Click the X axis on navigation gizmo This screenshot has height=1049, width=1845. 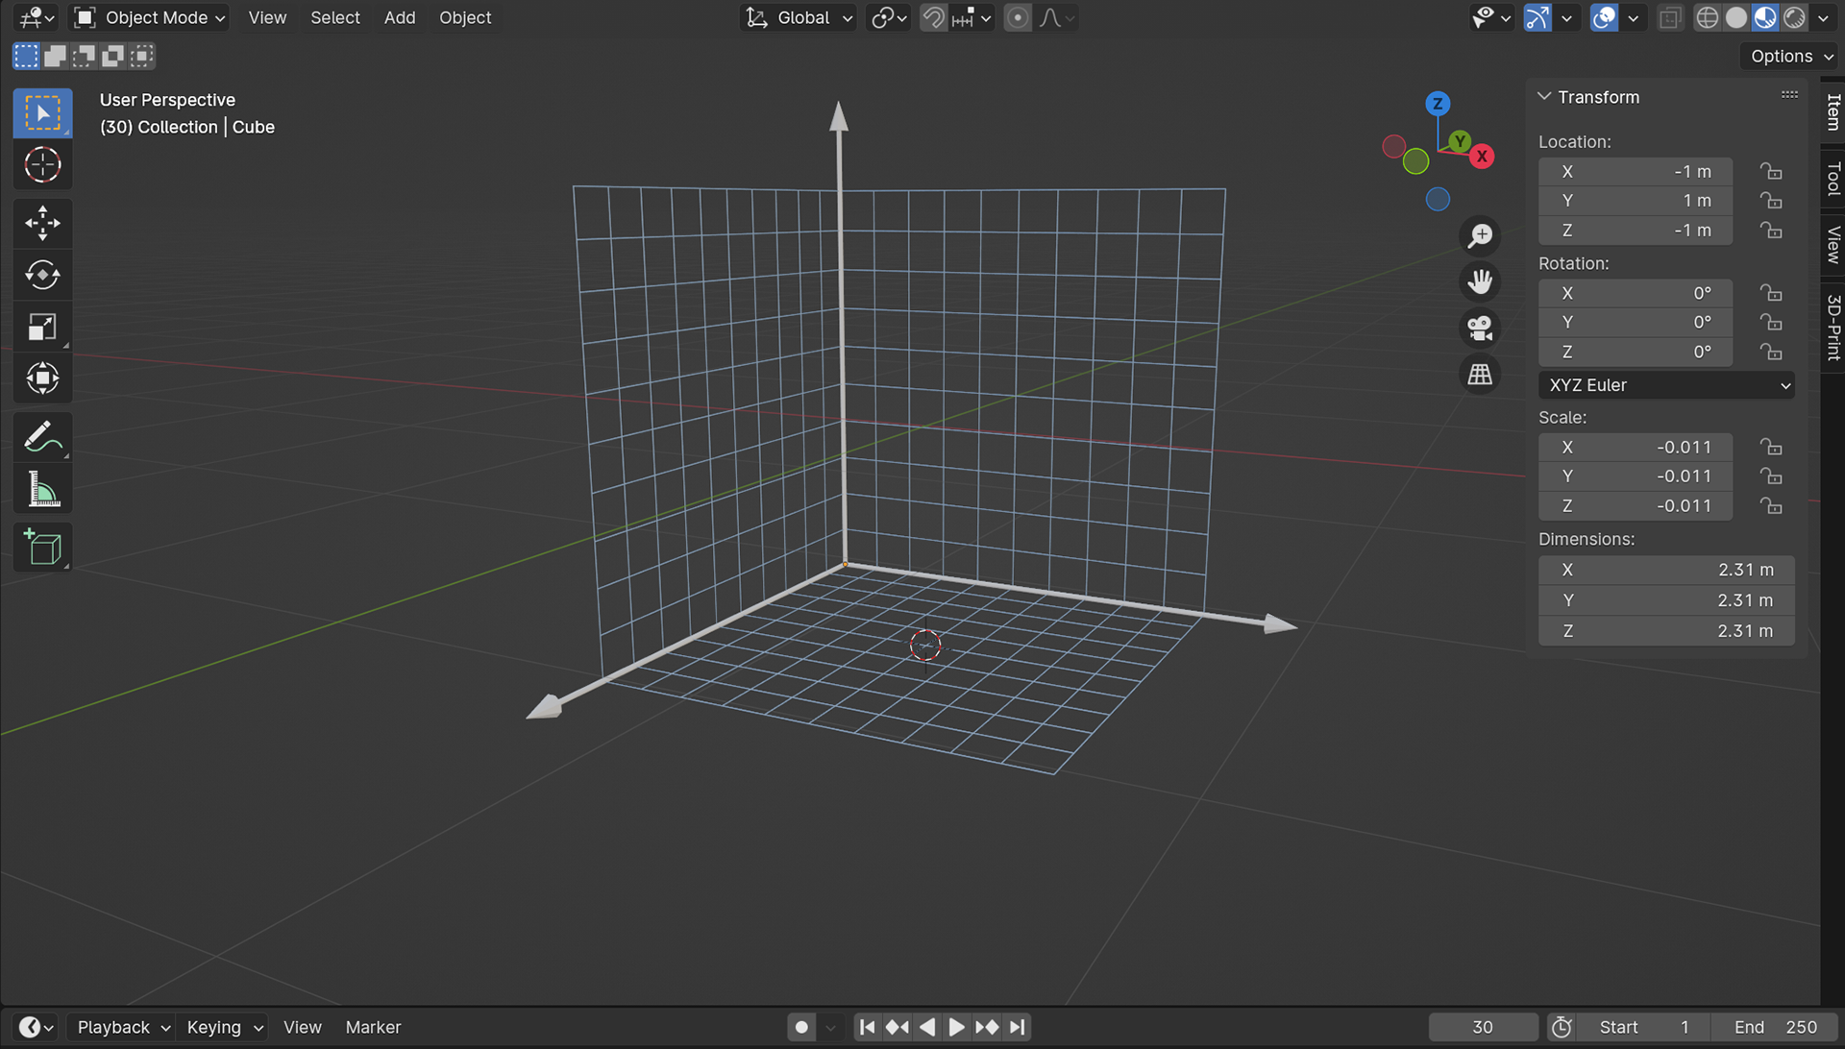click(x=1483, y=156)
